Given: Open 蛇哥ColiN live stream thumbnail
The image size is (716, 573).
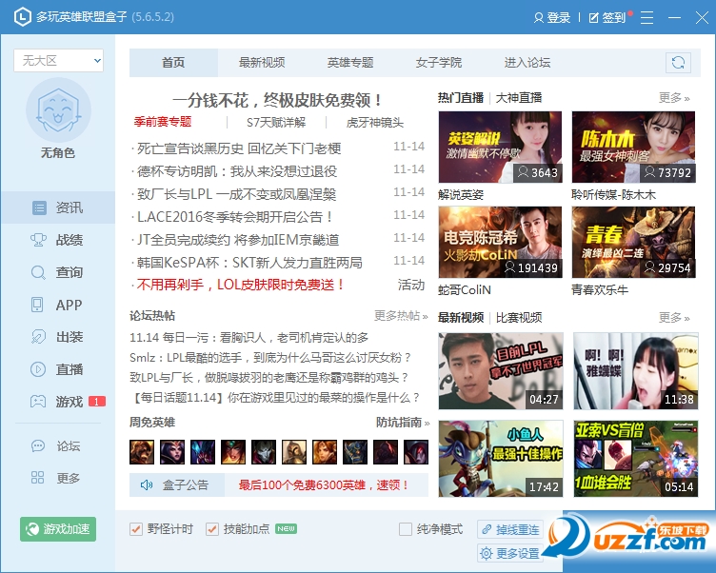Looking at the screenshot, I should [500, 242].
